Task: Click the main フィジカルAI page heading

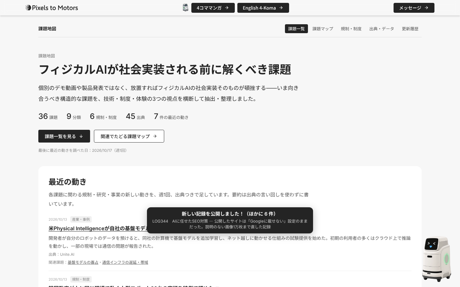Action: coord(165,69)
